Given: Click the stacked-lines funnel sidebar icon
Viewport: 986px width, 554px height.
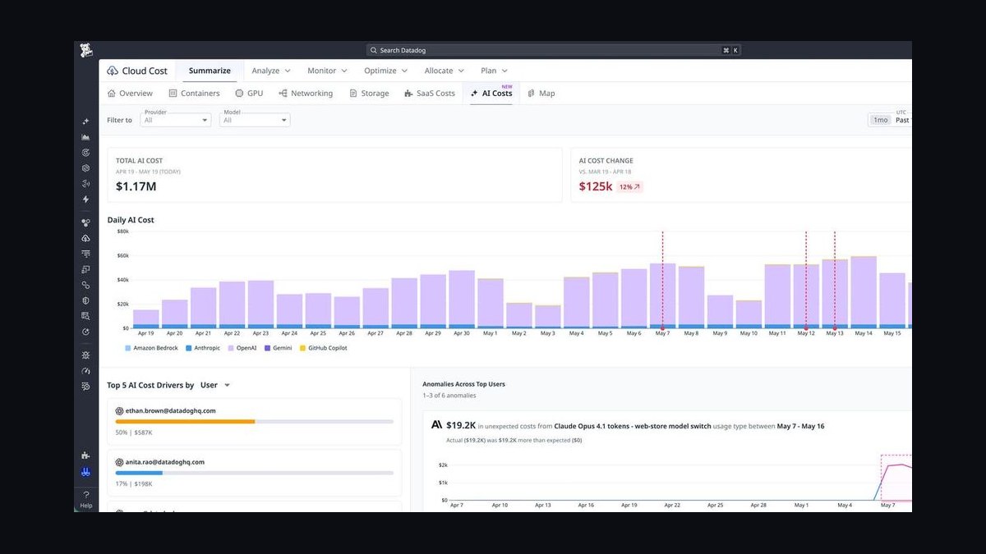Looking at the screenshot, I should click(x=86, y=254).
